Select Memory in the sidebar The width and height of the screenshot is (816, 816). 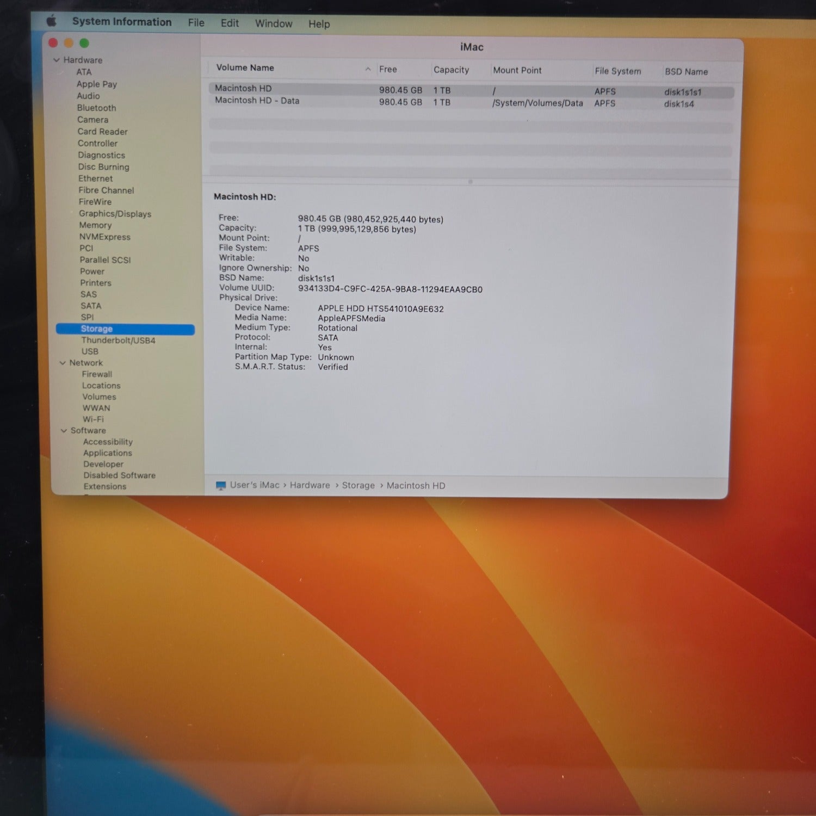[95, 225]
